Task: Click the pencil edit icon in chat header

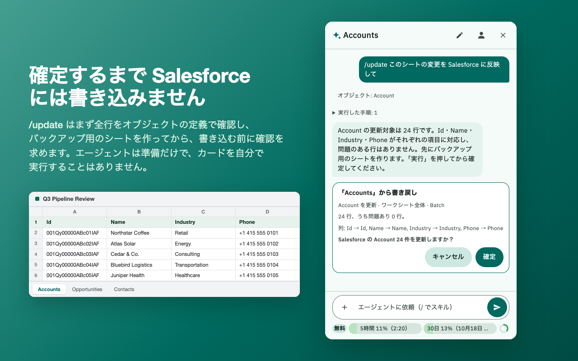Action: click(x=460, y=35)
